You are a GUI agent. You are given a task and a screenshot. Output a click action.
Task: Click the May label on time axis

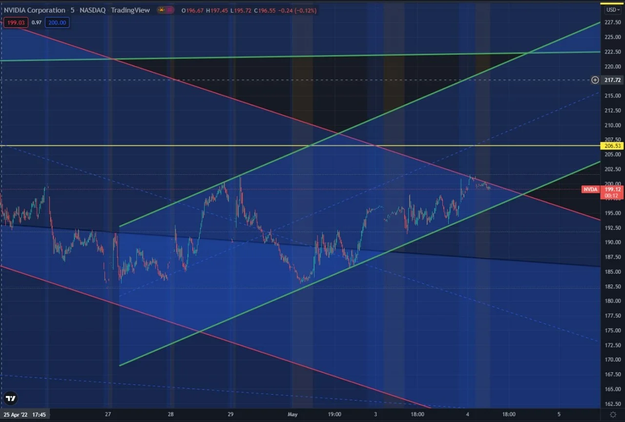click(x=292, y=415)
